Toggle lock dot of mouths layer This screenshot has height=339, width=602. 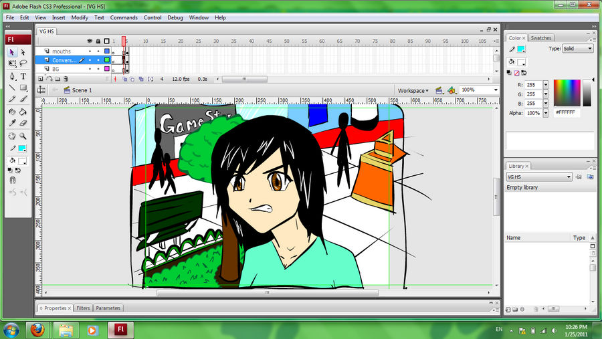click(98, 51)
